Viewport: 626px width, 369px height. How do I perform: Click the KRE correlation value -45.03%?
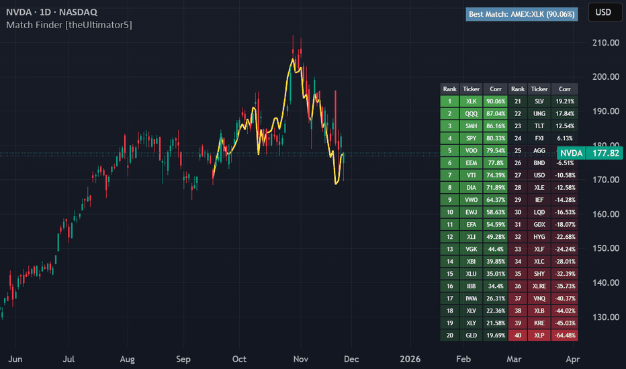point(564,323)
